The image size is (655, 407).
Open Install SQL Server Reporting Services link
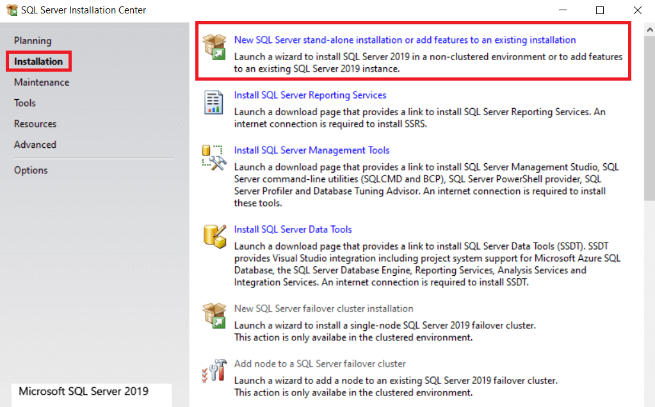click(x=310, y=95)
